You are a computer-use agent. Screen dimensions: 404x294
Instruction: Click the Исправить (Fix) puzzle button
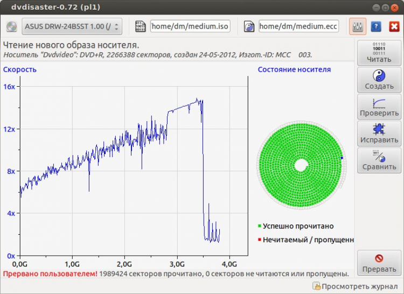click(379, 133)
